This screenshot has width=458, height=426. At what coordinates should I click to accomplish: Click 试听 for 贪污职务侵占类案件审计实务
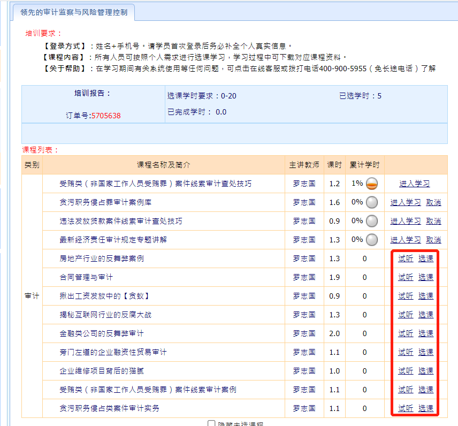pyautogui.click(x=406, y=408)
